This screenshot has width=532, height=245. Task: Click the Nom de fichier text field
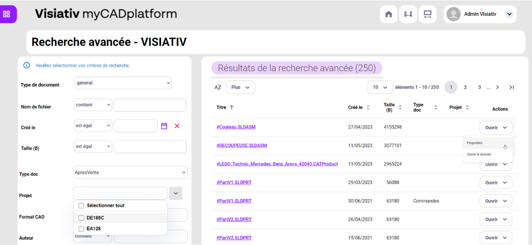point(150,105)
